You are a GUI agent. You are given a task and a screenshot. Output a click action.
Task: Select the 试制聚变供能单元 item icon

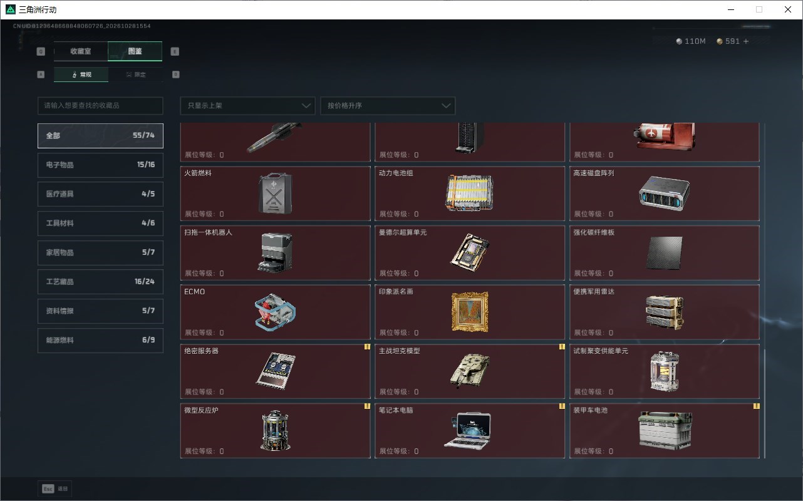pos(664,371)
